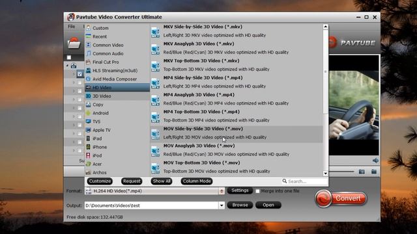Click the video preview thumbnail
This screenshot has height=234, width=417.
(x=354, y=105)
